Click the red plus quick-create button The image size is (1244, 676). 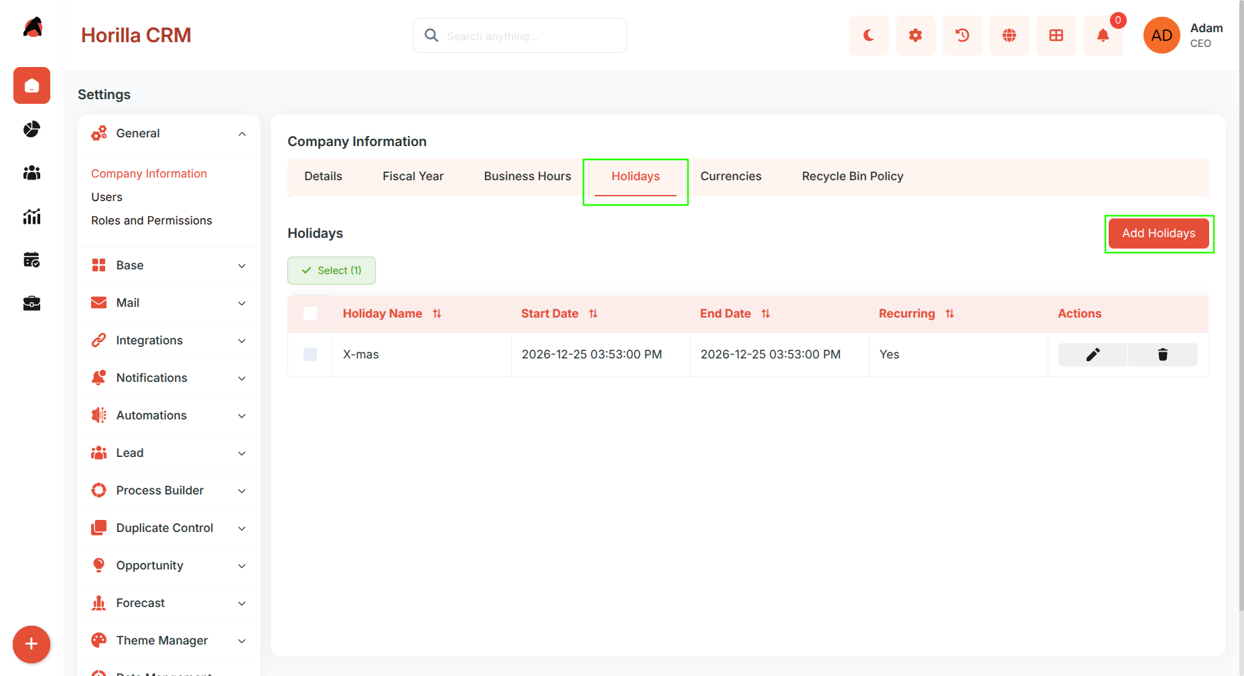tap(31, 645)
